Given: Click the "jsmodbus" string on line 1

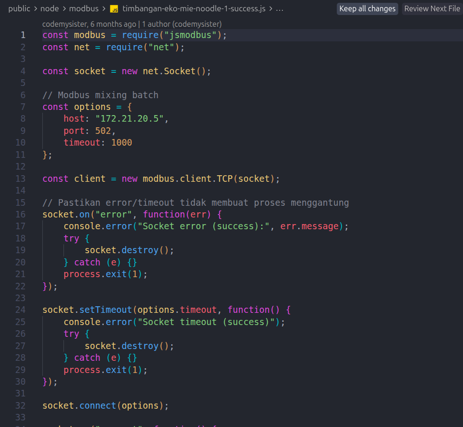Looking at the screenshot, I should (x=190, y=35).
